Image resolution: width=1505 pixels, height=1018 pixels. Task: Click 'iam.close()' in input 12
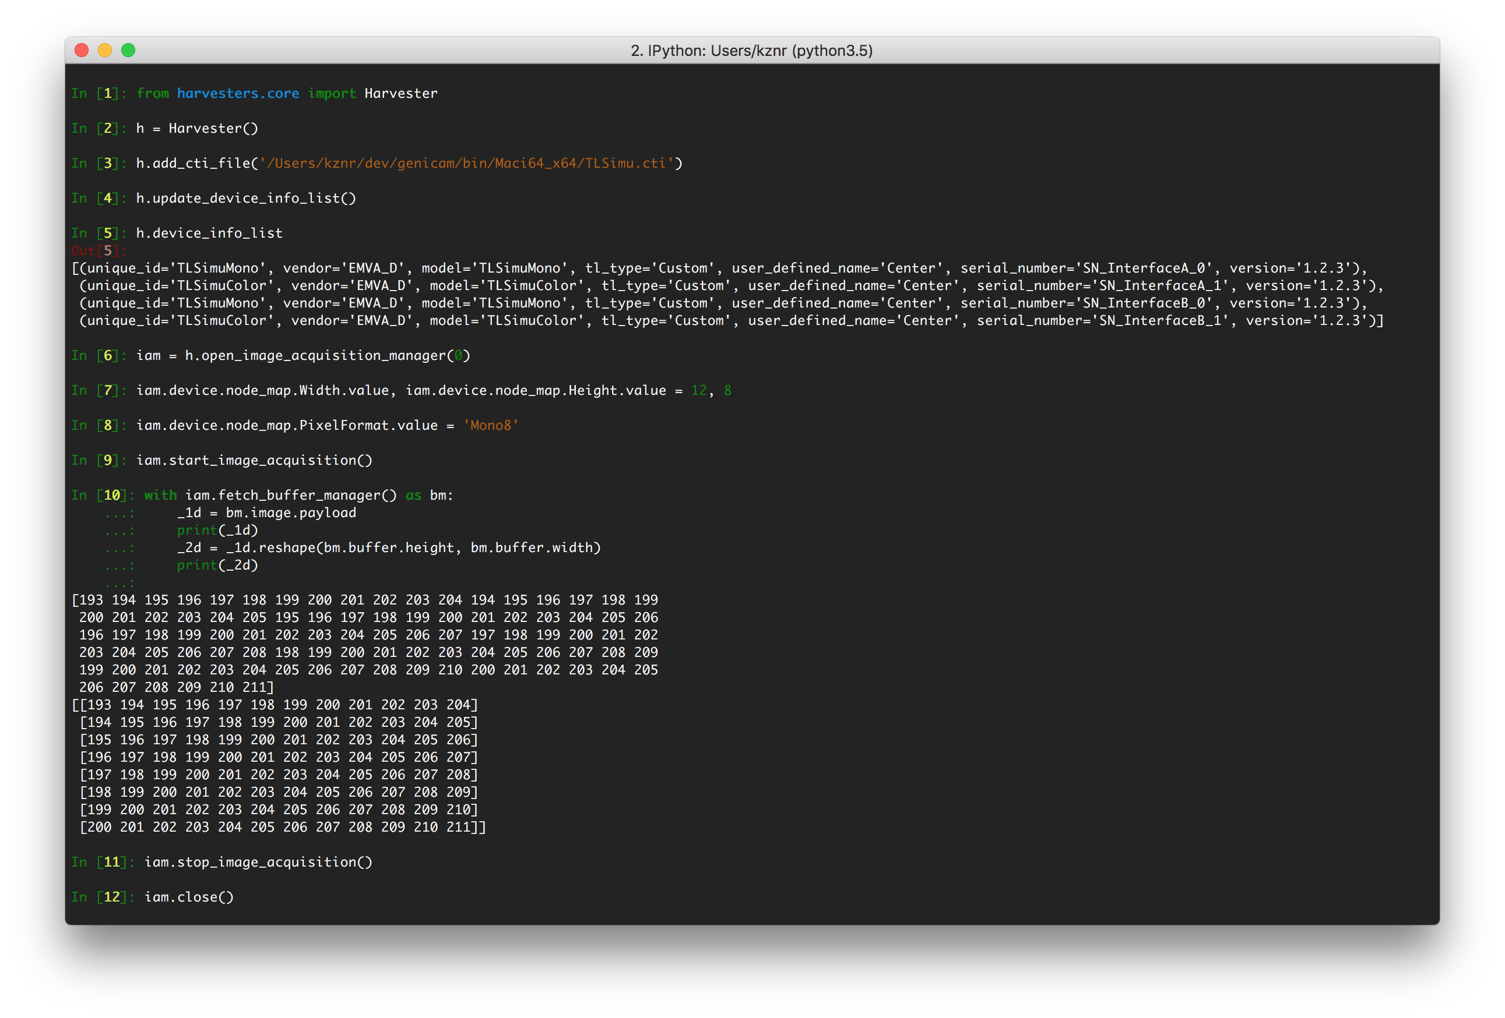click(x=188, y=897)
